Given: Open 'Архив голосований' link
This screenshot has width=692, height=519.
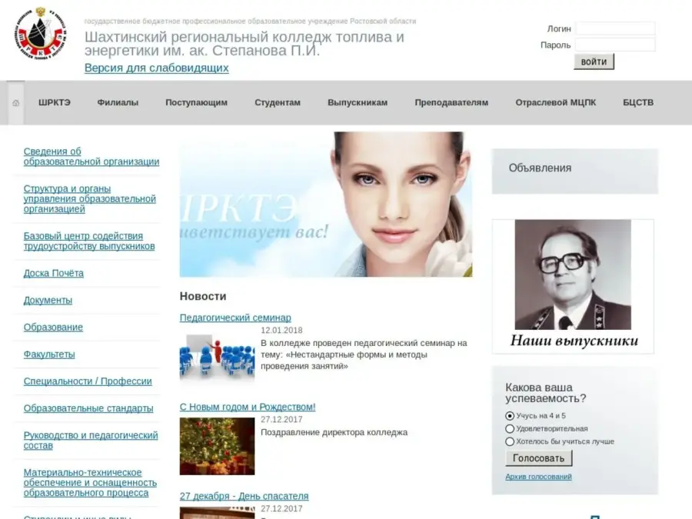Looking at the screenshot, I should tap(538, 477).
